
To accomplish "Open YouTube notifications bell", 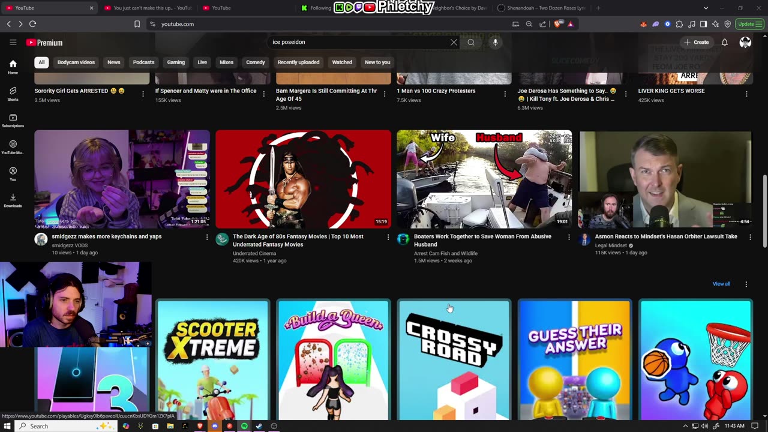I will pyautogui.click(x=724, y=42).
